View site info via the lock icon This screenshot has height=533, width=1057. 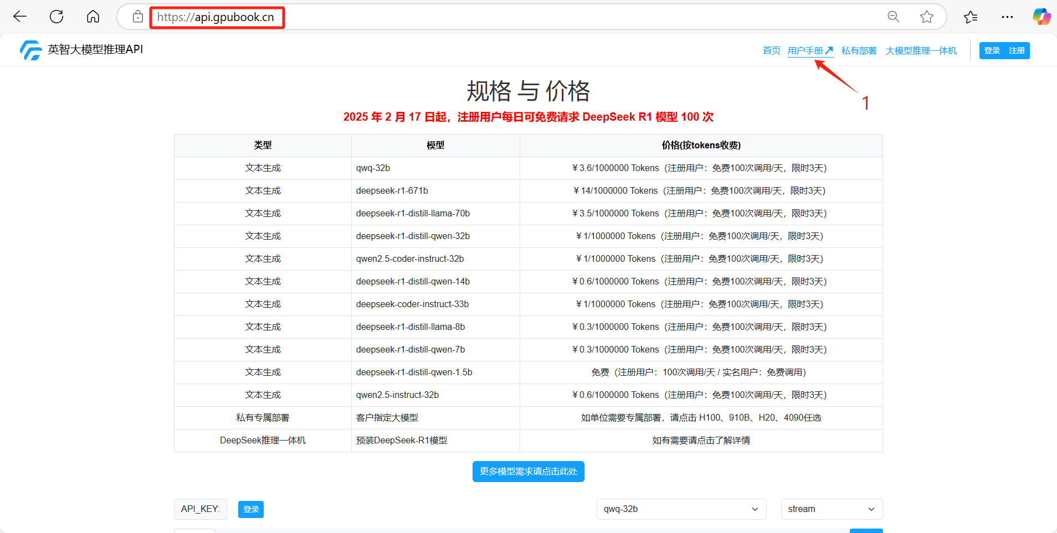tap(138, 17)
